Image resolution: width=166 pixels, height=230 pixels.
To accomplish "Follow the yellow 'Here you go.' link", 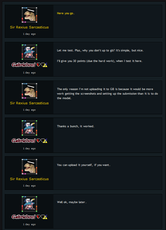I will click(65, 13).
